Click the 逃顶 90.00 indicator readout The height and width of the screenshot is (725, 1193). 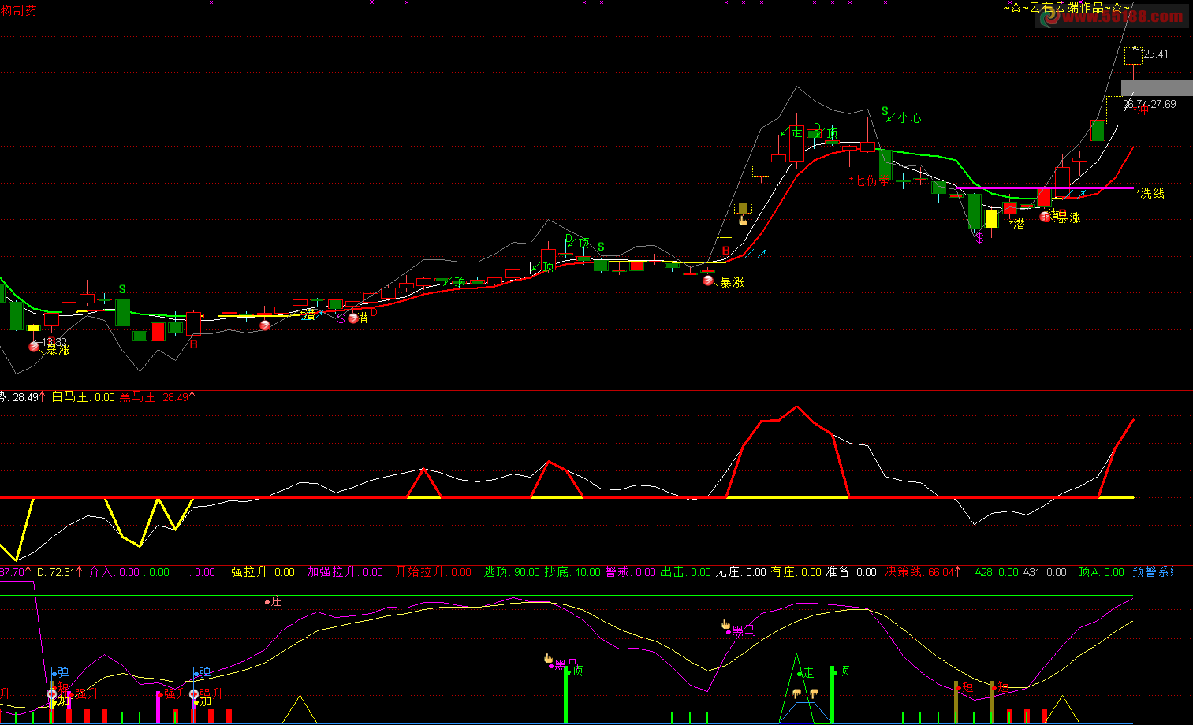[x=511, y=572]
